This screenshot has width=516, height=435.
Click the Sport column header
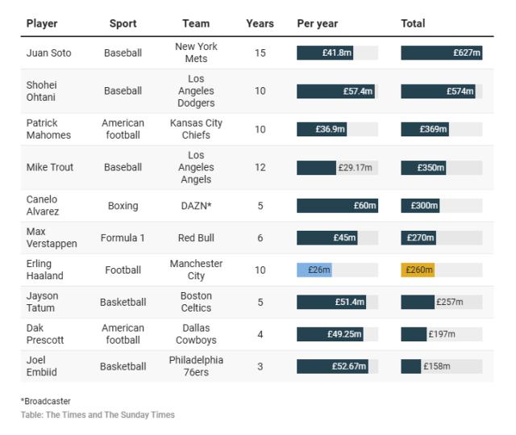[123, 24]
